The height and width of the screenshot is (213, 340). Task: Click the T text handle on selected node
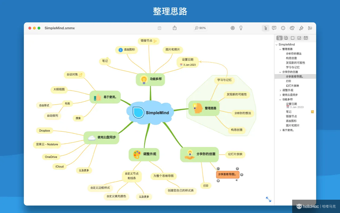click(x=237, y=169)
